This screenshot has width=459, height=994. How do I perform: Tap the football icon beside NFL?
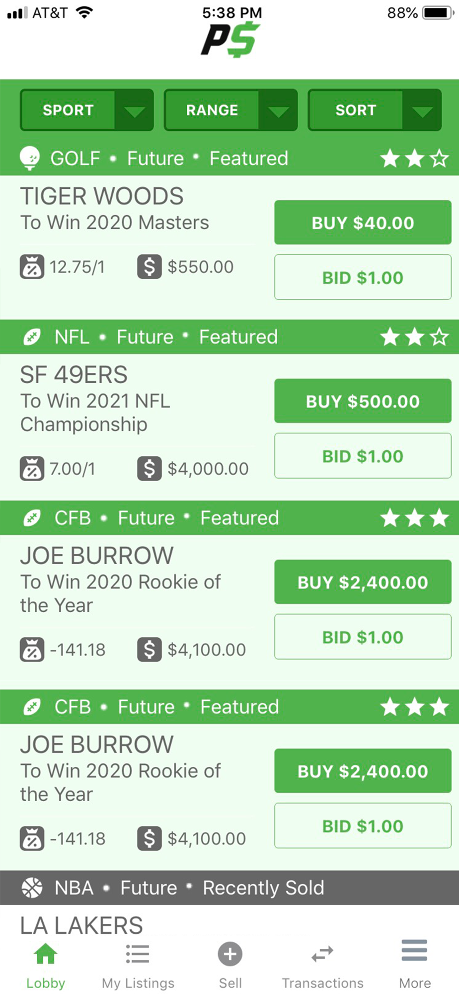(32, 337)
